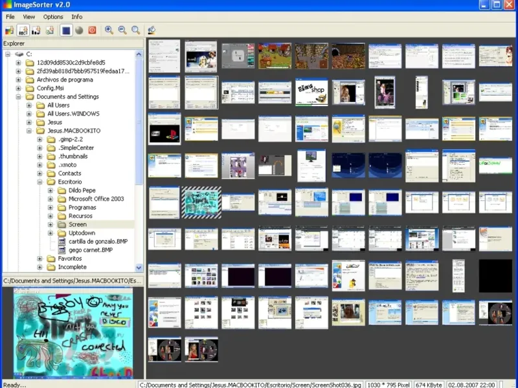Collapse the Documents and Settings folder node

(19, 97)
